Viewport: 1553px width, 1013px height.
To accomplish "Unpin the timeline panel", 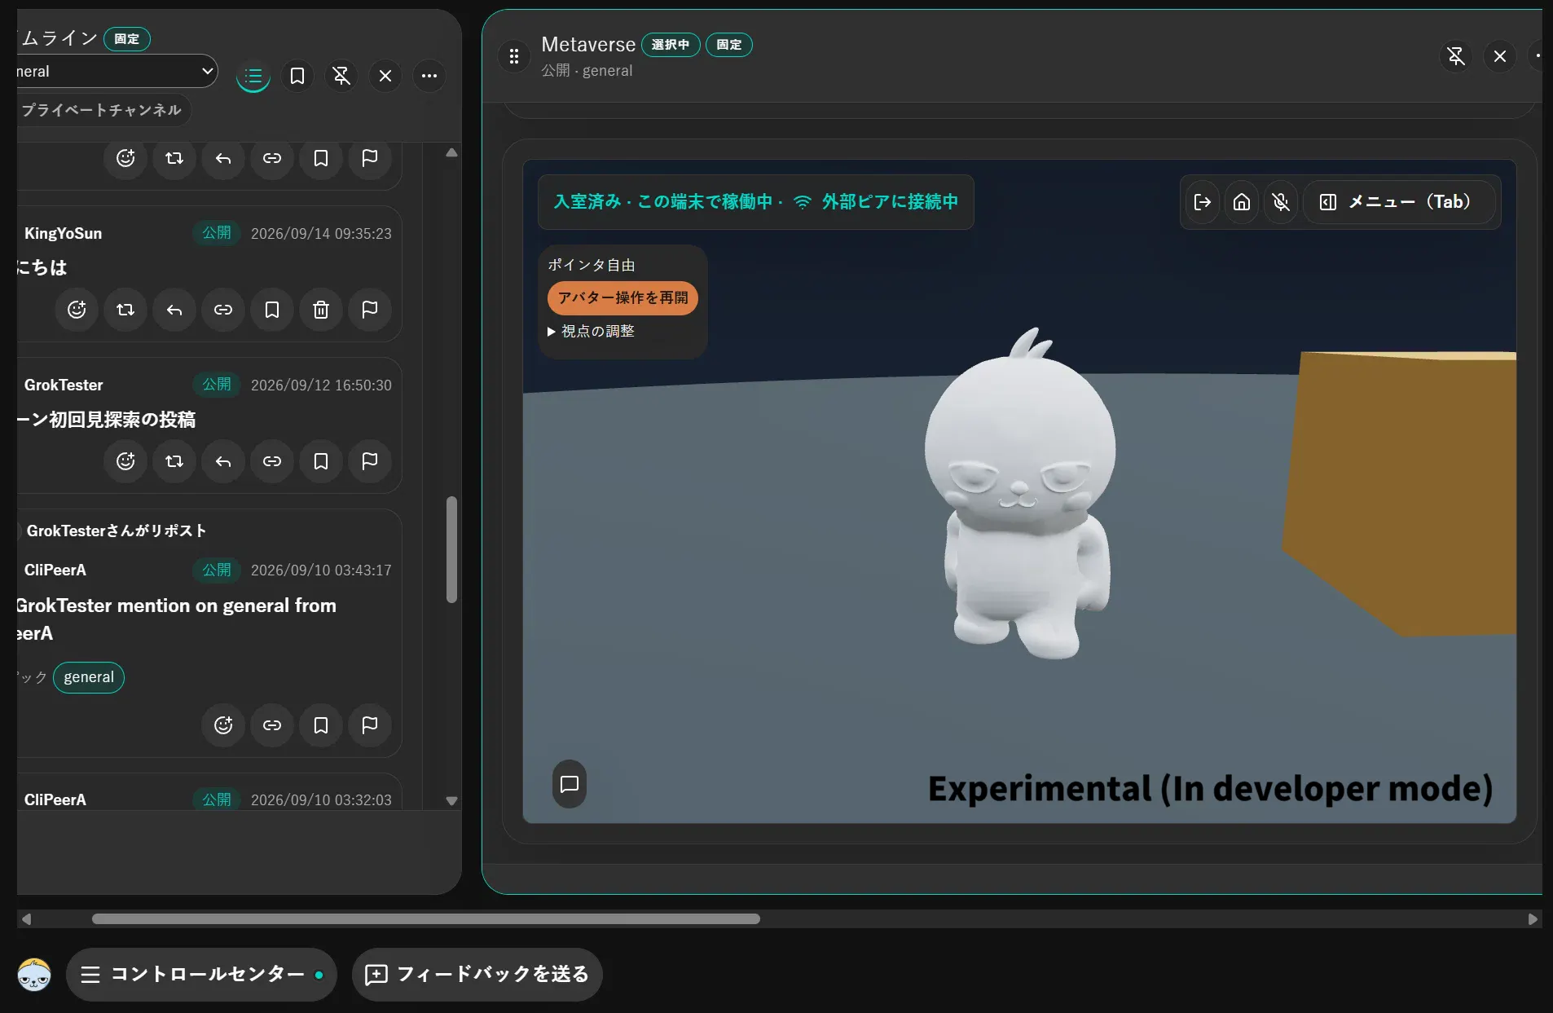I will point(341,76).
